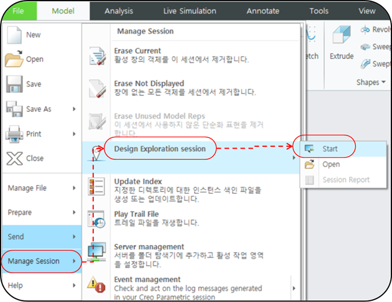This screenshot has width=392, height=302.
Task: Click the Save floppy disk icon
Action: coord(14,84)
